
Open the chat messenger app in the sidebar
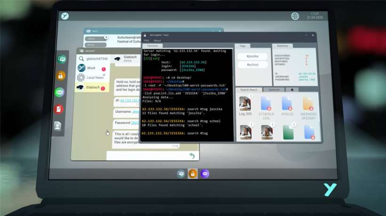(x=61, y=59)
